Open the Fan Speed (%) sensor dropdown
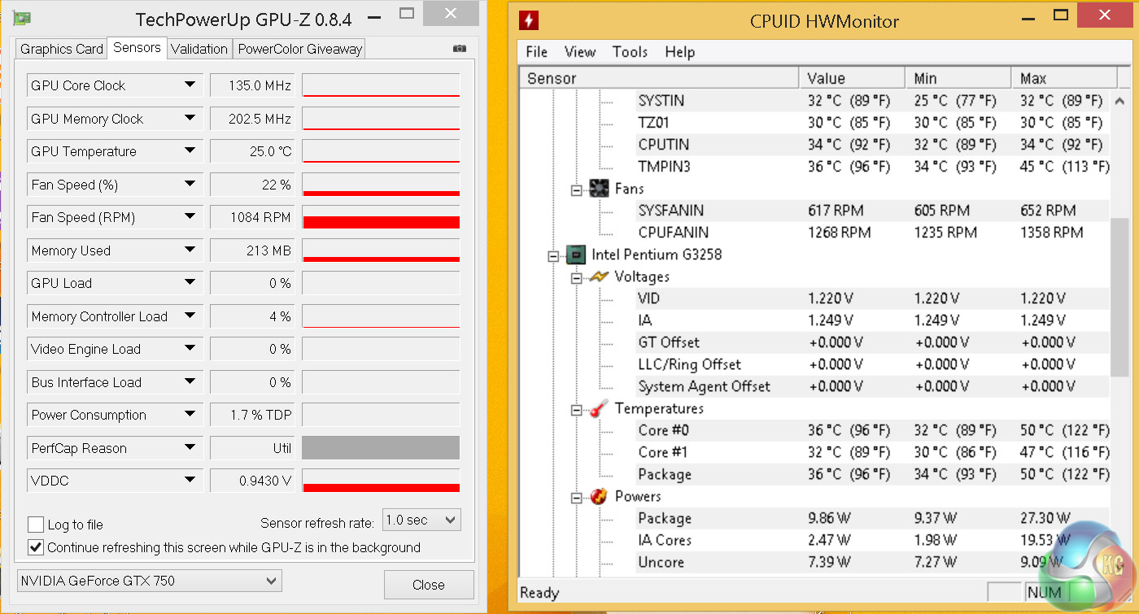 [x=190, y=185]
